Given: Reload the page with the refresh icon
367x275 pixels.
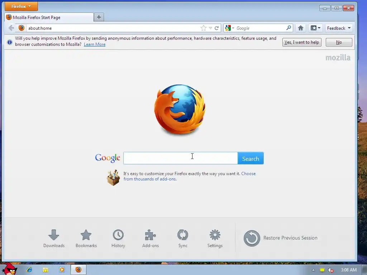Looking at the screenshot, I should [x=217, y=28].
